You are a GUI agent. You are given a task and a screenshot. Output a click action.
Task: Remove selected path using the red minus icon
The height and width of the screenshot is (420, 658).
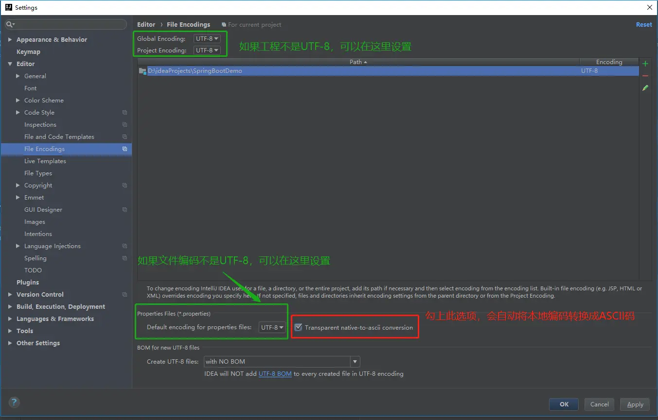pyautogui.click(x=645, y=75)
